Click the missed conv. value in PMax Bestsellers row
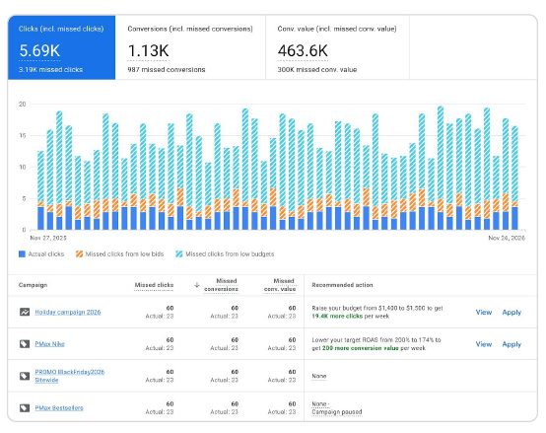546x433 pixels. click(x=292, y=404)
